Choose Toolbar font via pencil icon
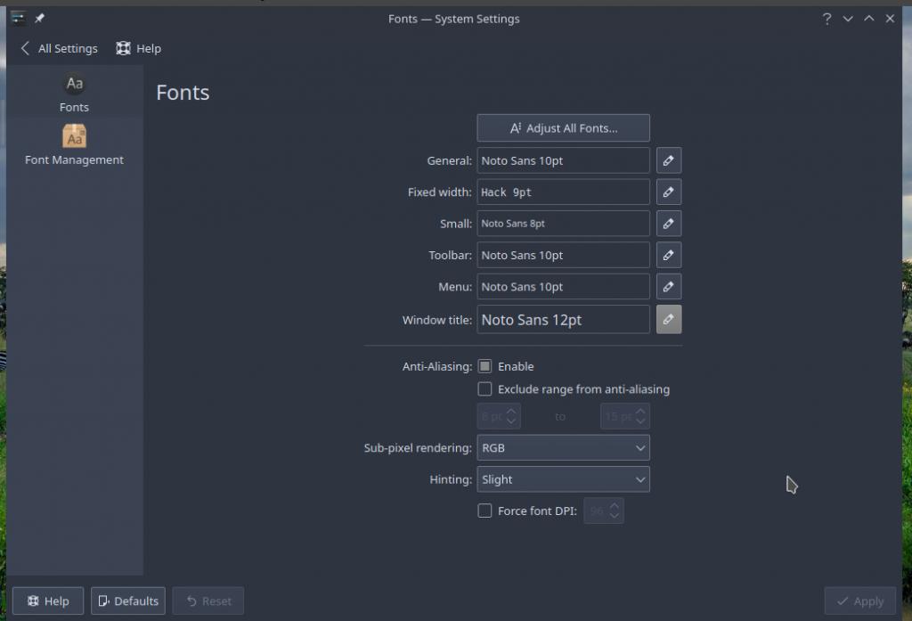912x621 pixels. (668, 255)
